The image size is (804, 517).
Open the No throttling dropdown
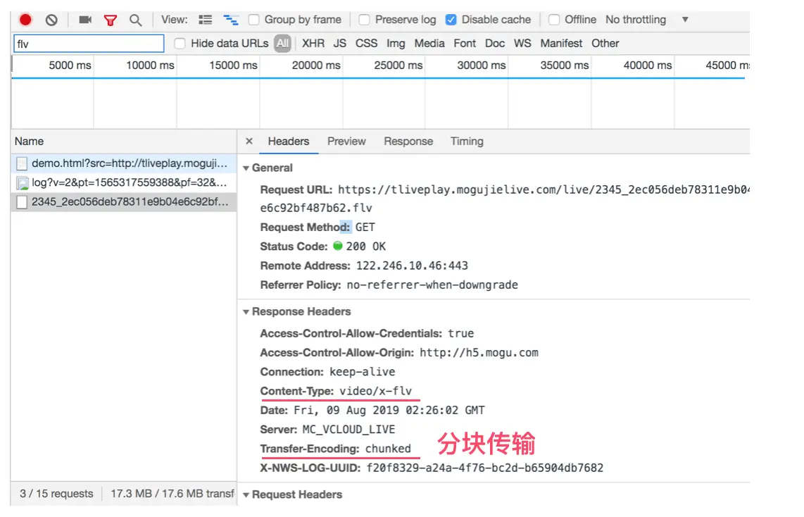click(646, 20)
